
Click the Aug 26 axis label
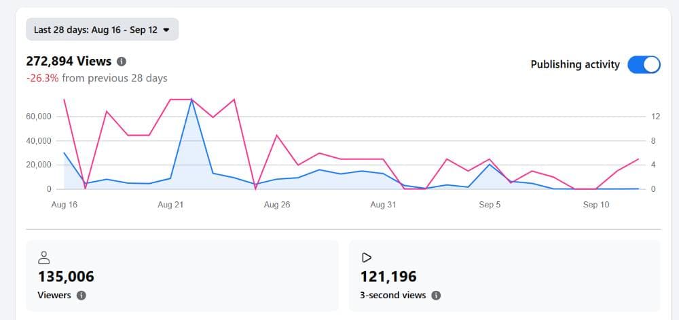[277, 205]
